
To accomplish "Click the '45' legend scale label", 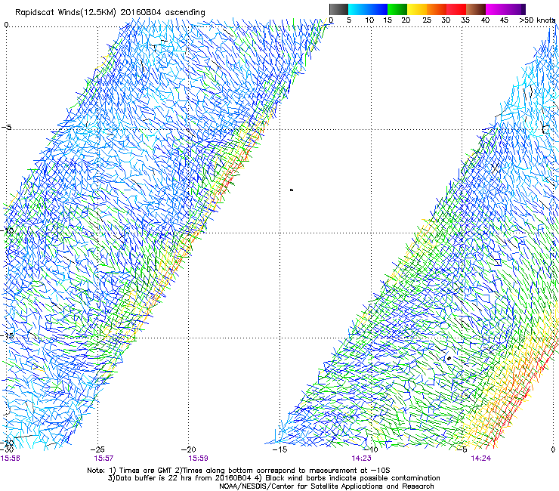I will coord(504,20).
